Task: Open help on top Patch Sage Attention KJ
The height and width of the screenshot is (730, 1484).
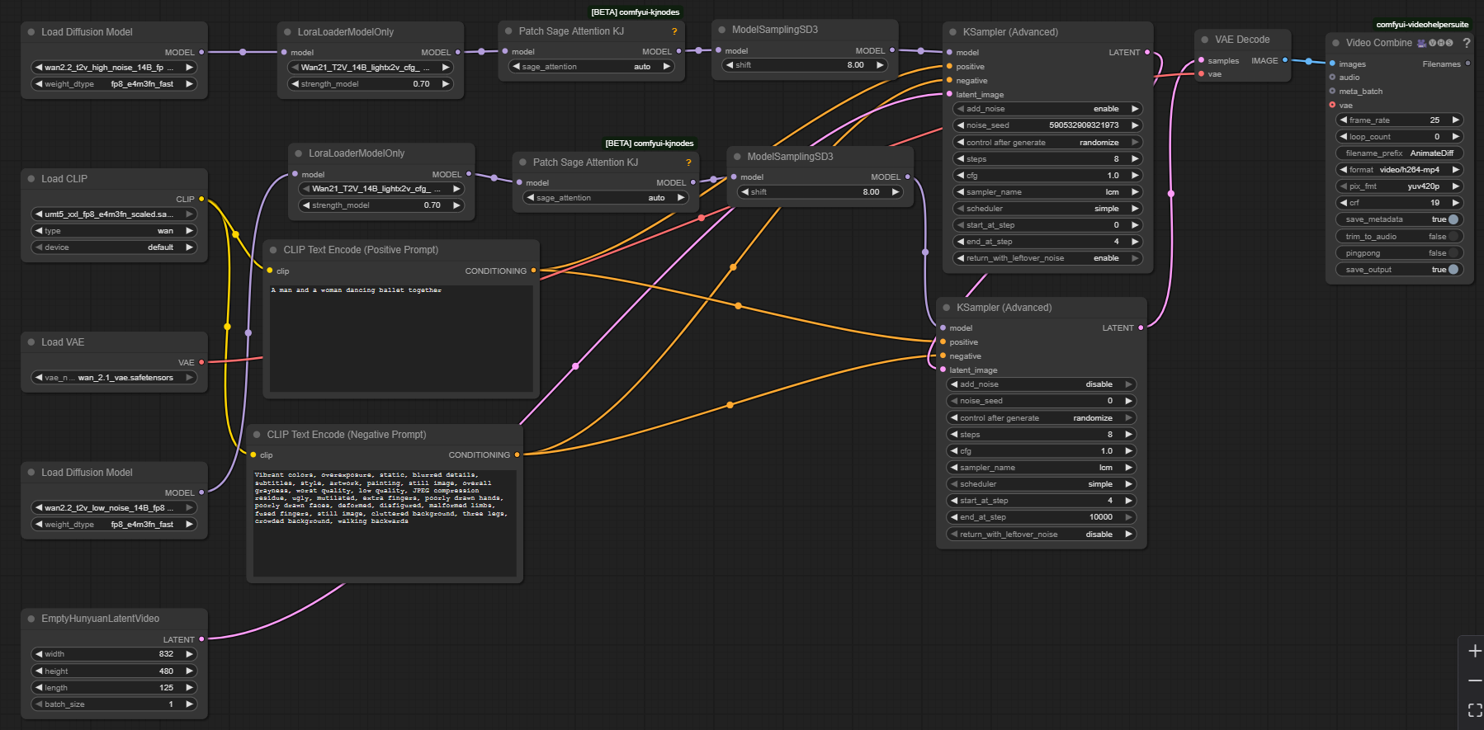Action: (674, 31)
